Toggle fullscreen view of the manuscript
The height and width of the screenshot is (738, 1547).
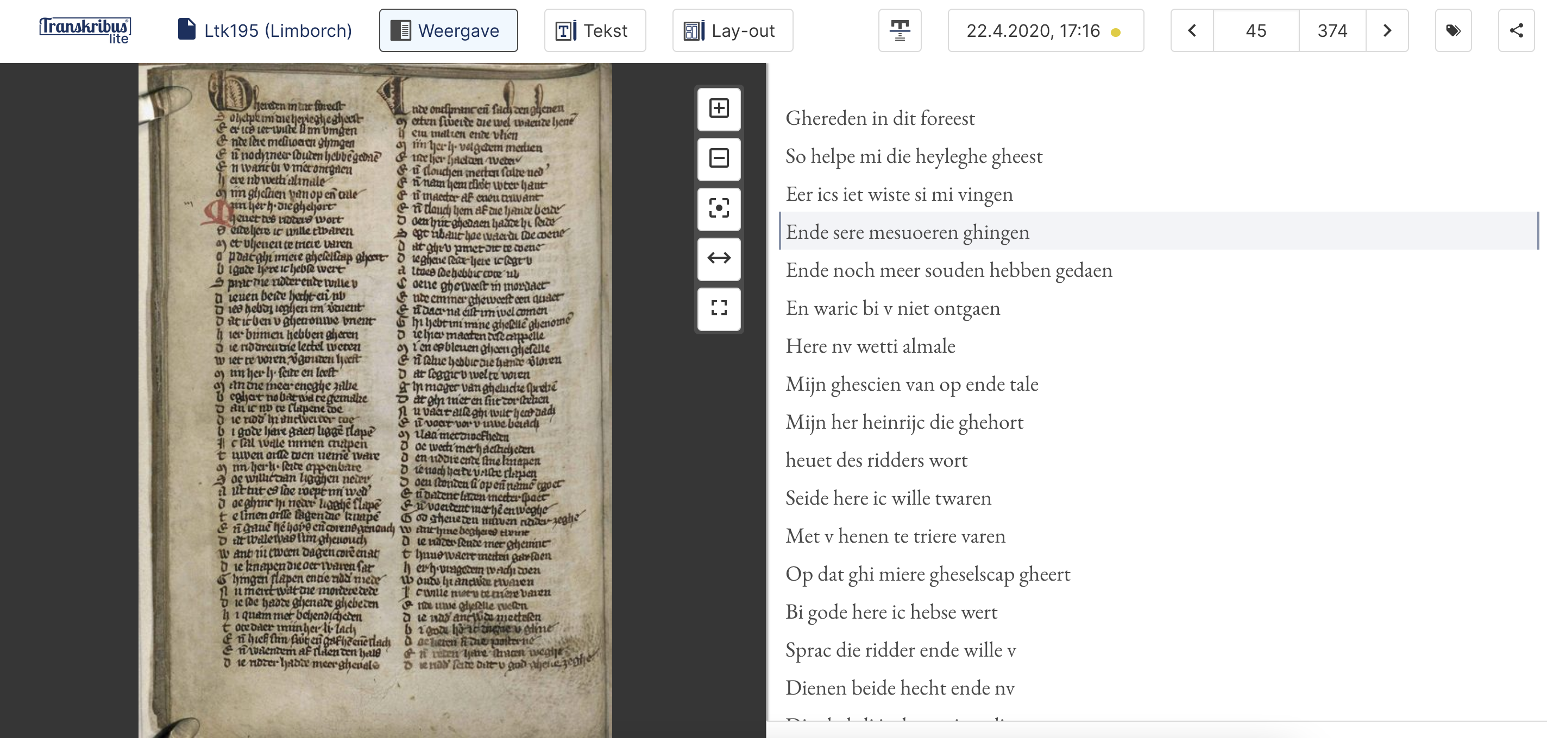pos(719,308)
